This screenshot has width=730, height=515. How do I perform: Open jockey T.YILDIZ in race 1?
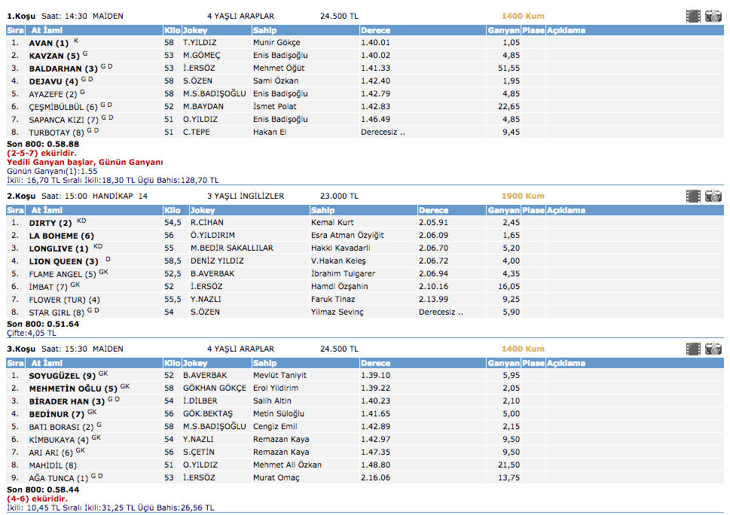coord(199,43)
